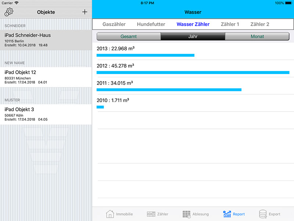The height and width of the screenshot is (221, 294).
Task: Open the Export database icon tab
Action: [x=263, y=214]
